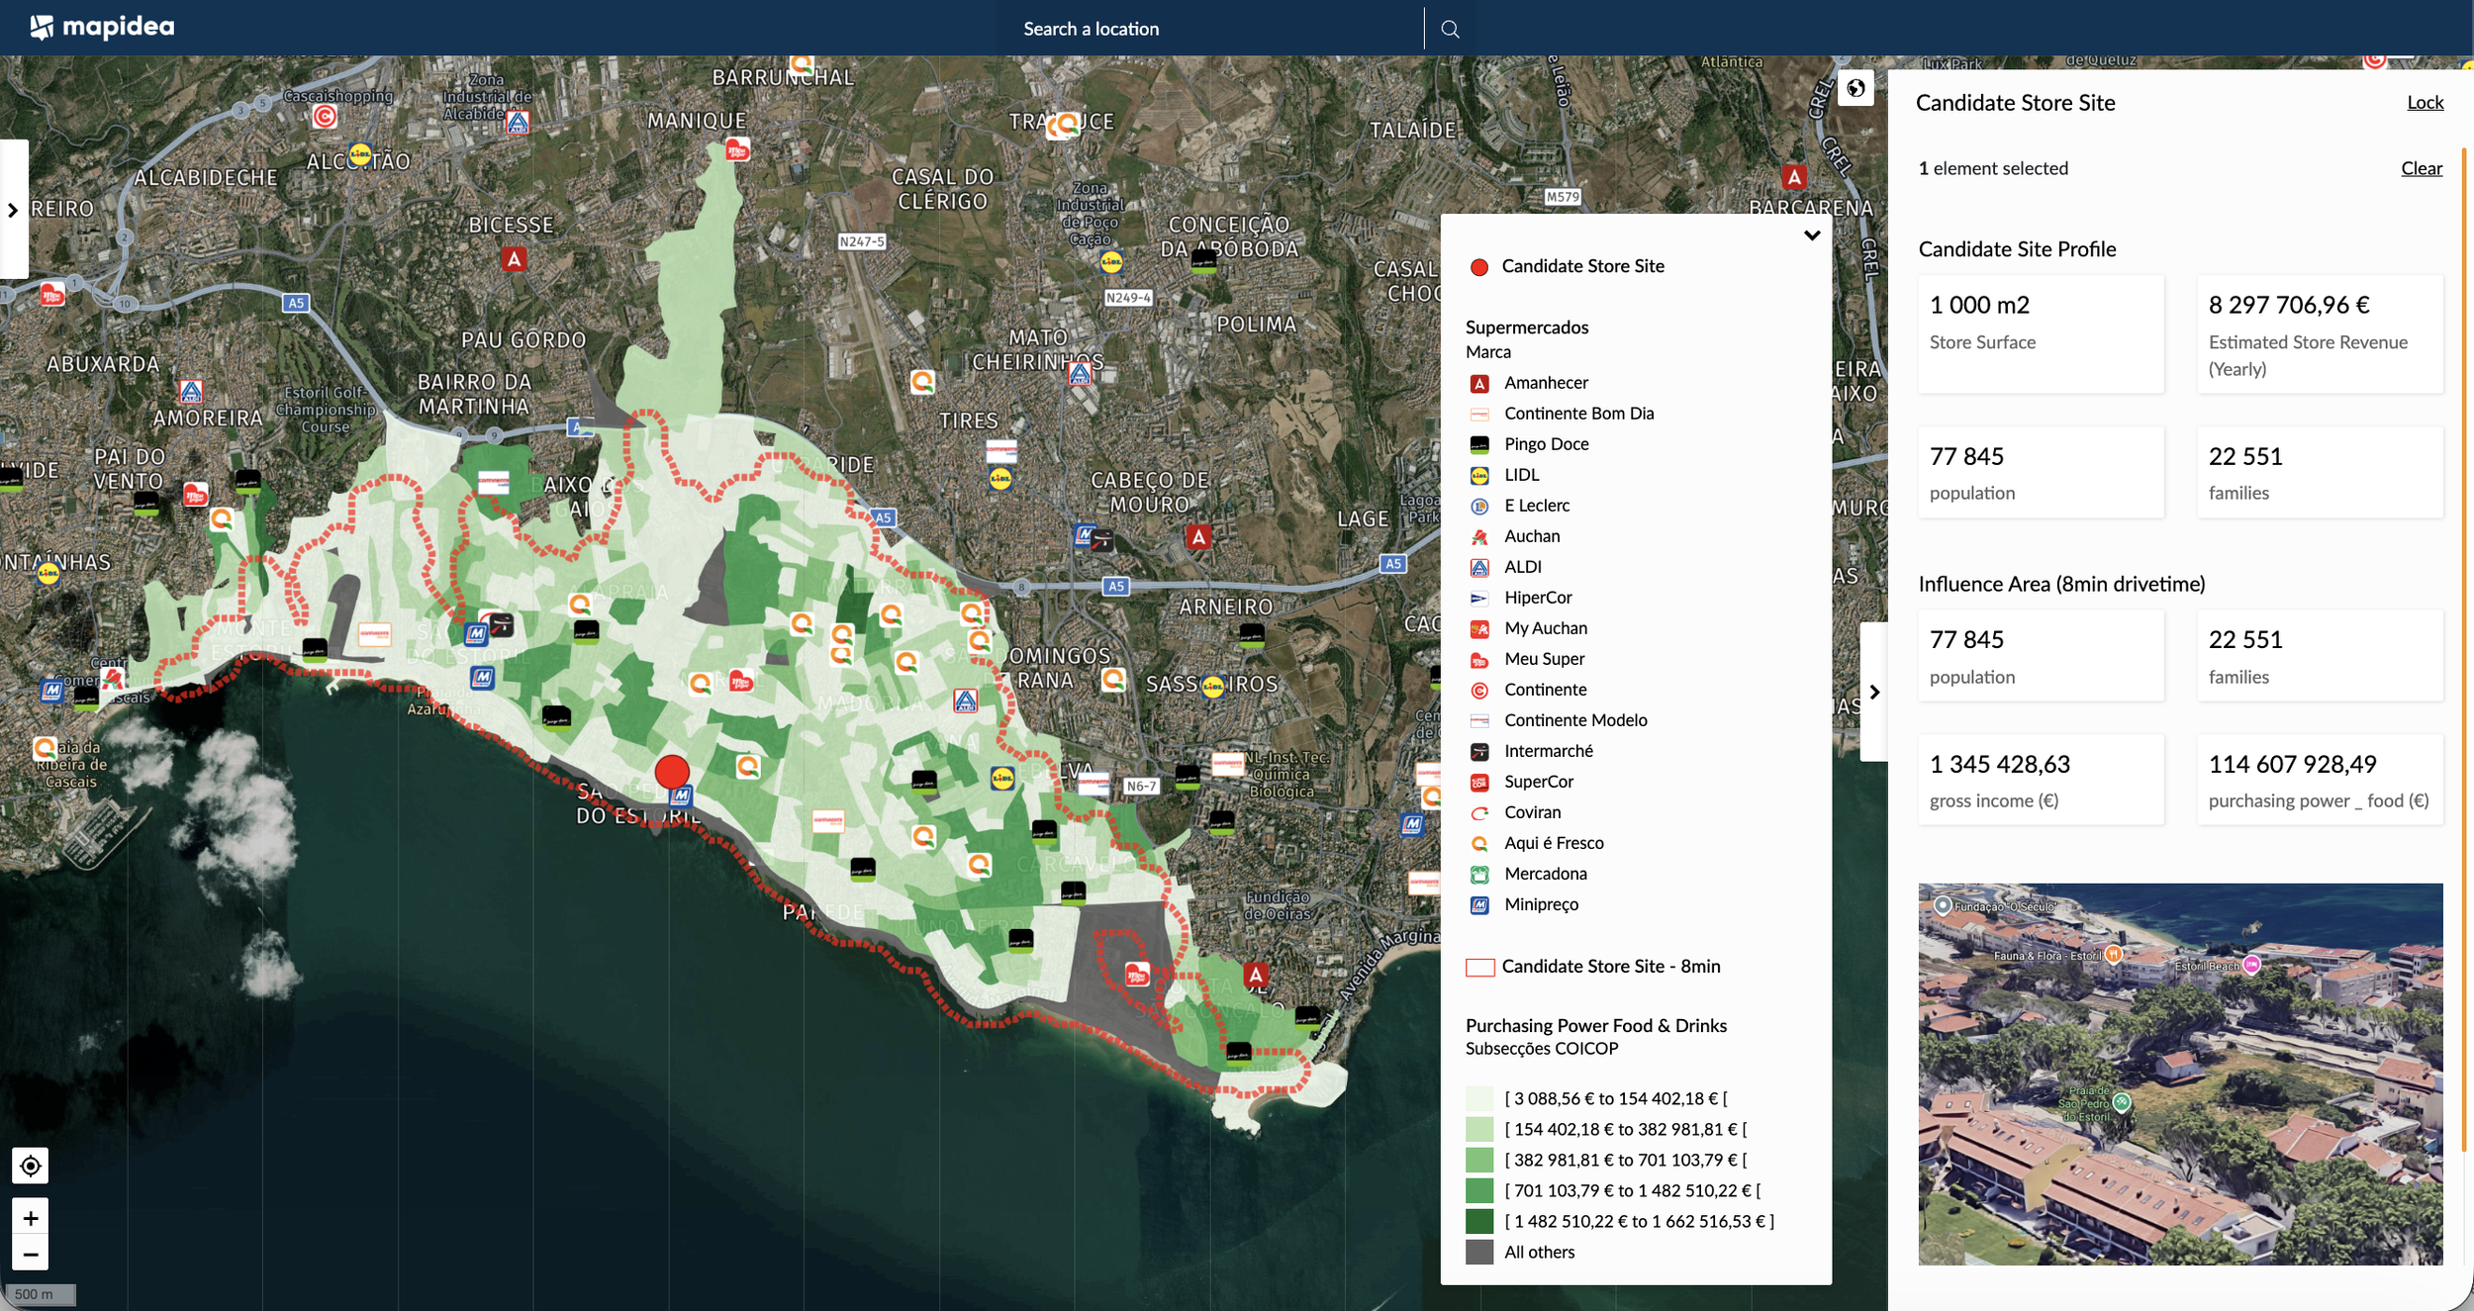Click the mapidea logo
Image resolution: width=2474 pixels, height=1311 pixels.
102,27
